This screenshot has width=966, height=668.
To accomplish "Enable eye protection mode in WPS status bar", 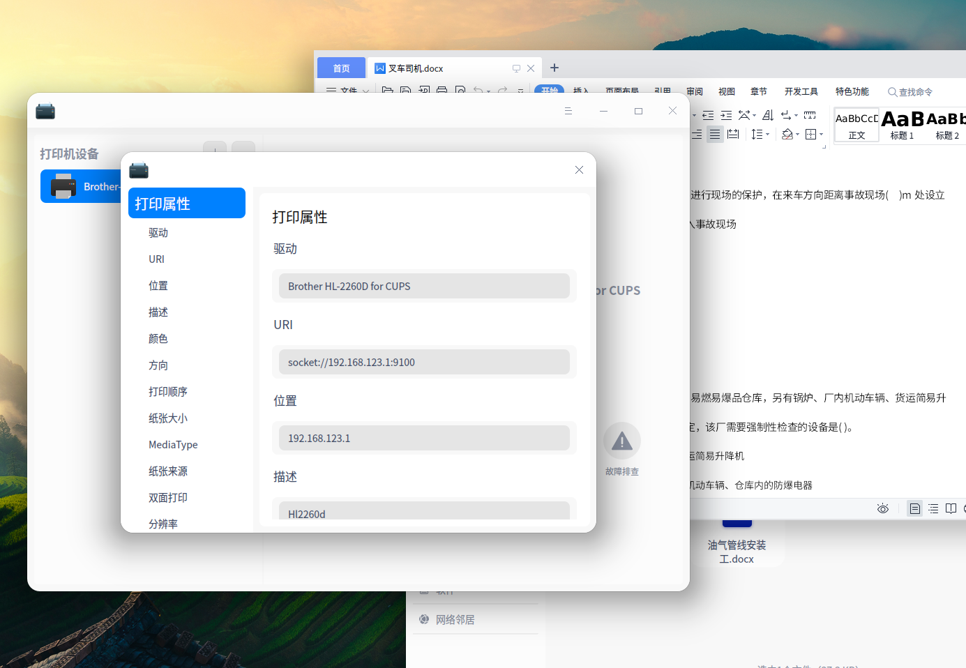I will (x=882, y=508).
